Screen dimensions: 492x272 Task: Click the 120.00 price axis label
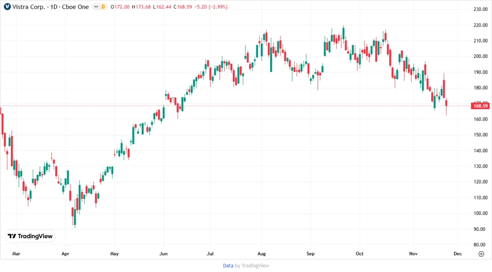click(481, 182)
